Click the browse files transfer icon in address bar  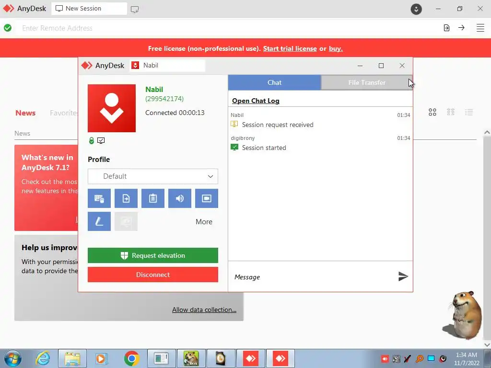pos(446,28)
